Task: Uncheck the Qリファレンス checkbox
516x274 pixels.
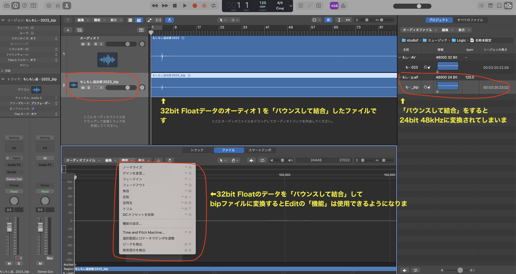Action: (x=33, y=109)
